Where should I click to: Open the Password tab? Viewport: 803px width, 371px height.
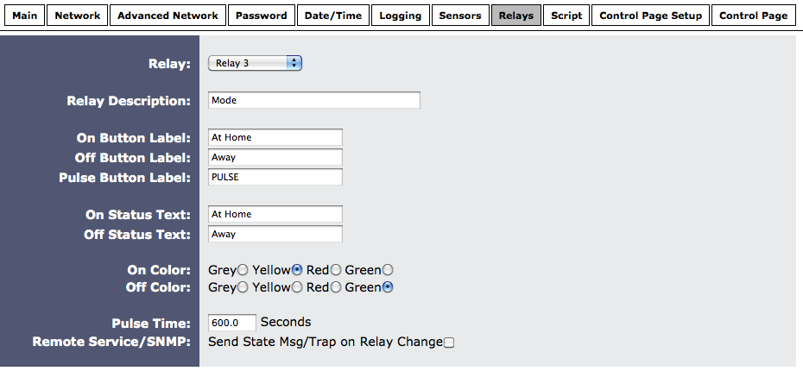pyautogui.click(x=261, y=16)
